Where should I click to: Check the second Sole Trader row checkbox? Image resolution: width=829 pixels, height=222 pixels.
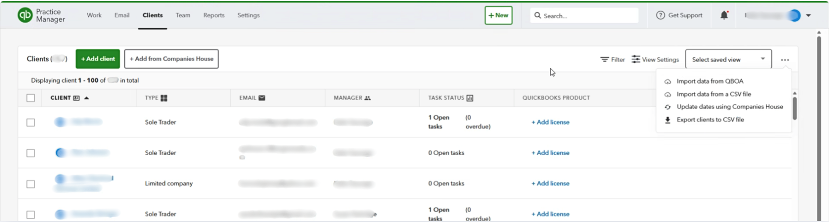[31, 153]
